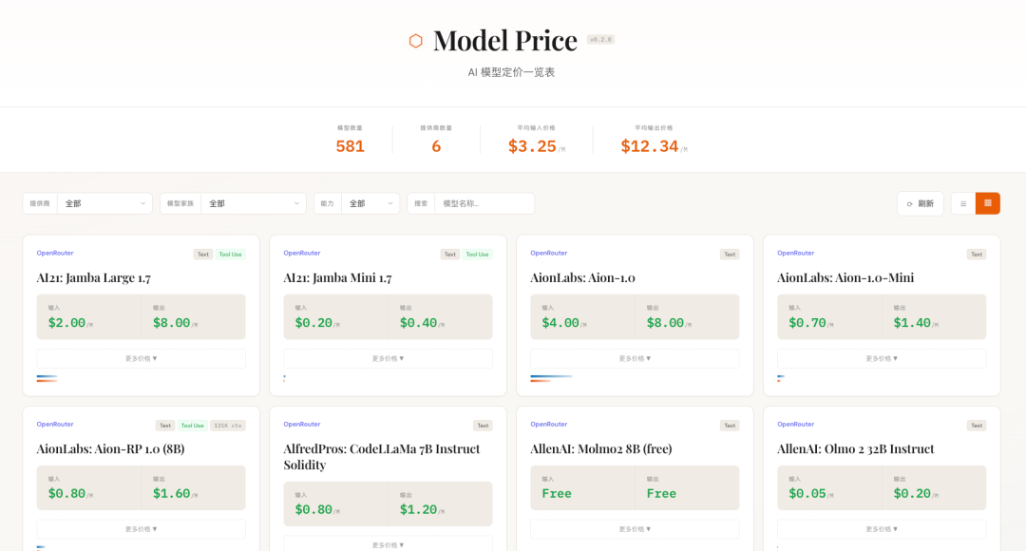Screen dimensions: 1026x551
Task: Click the orange hexagon Model Price logo
Action: [415, 41]
